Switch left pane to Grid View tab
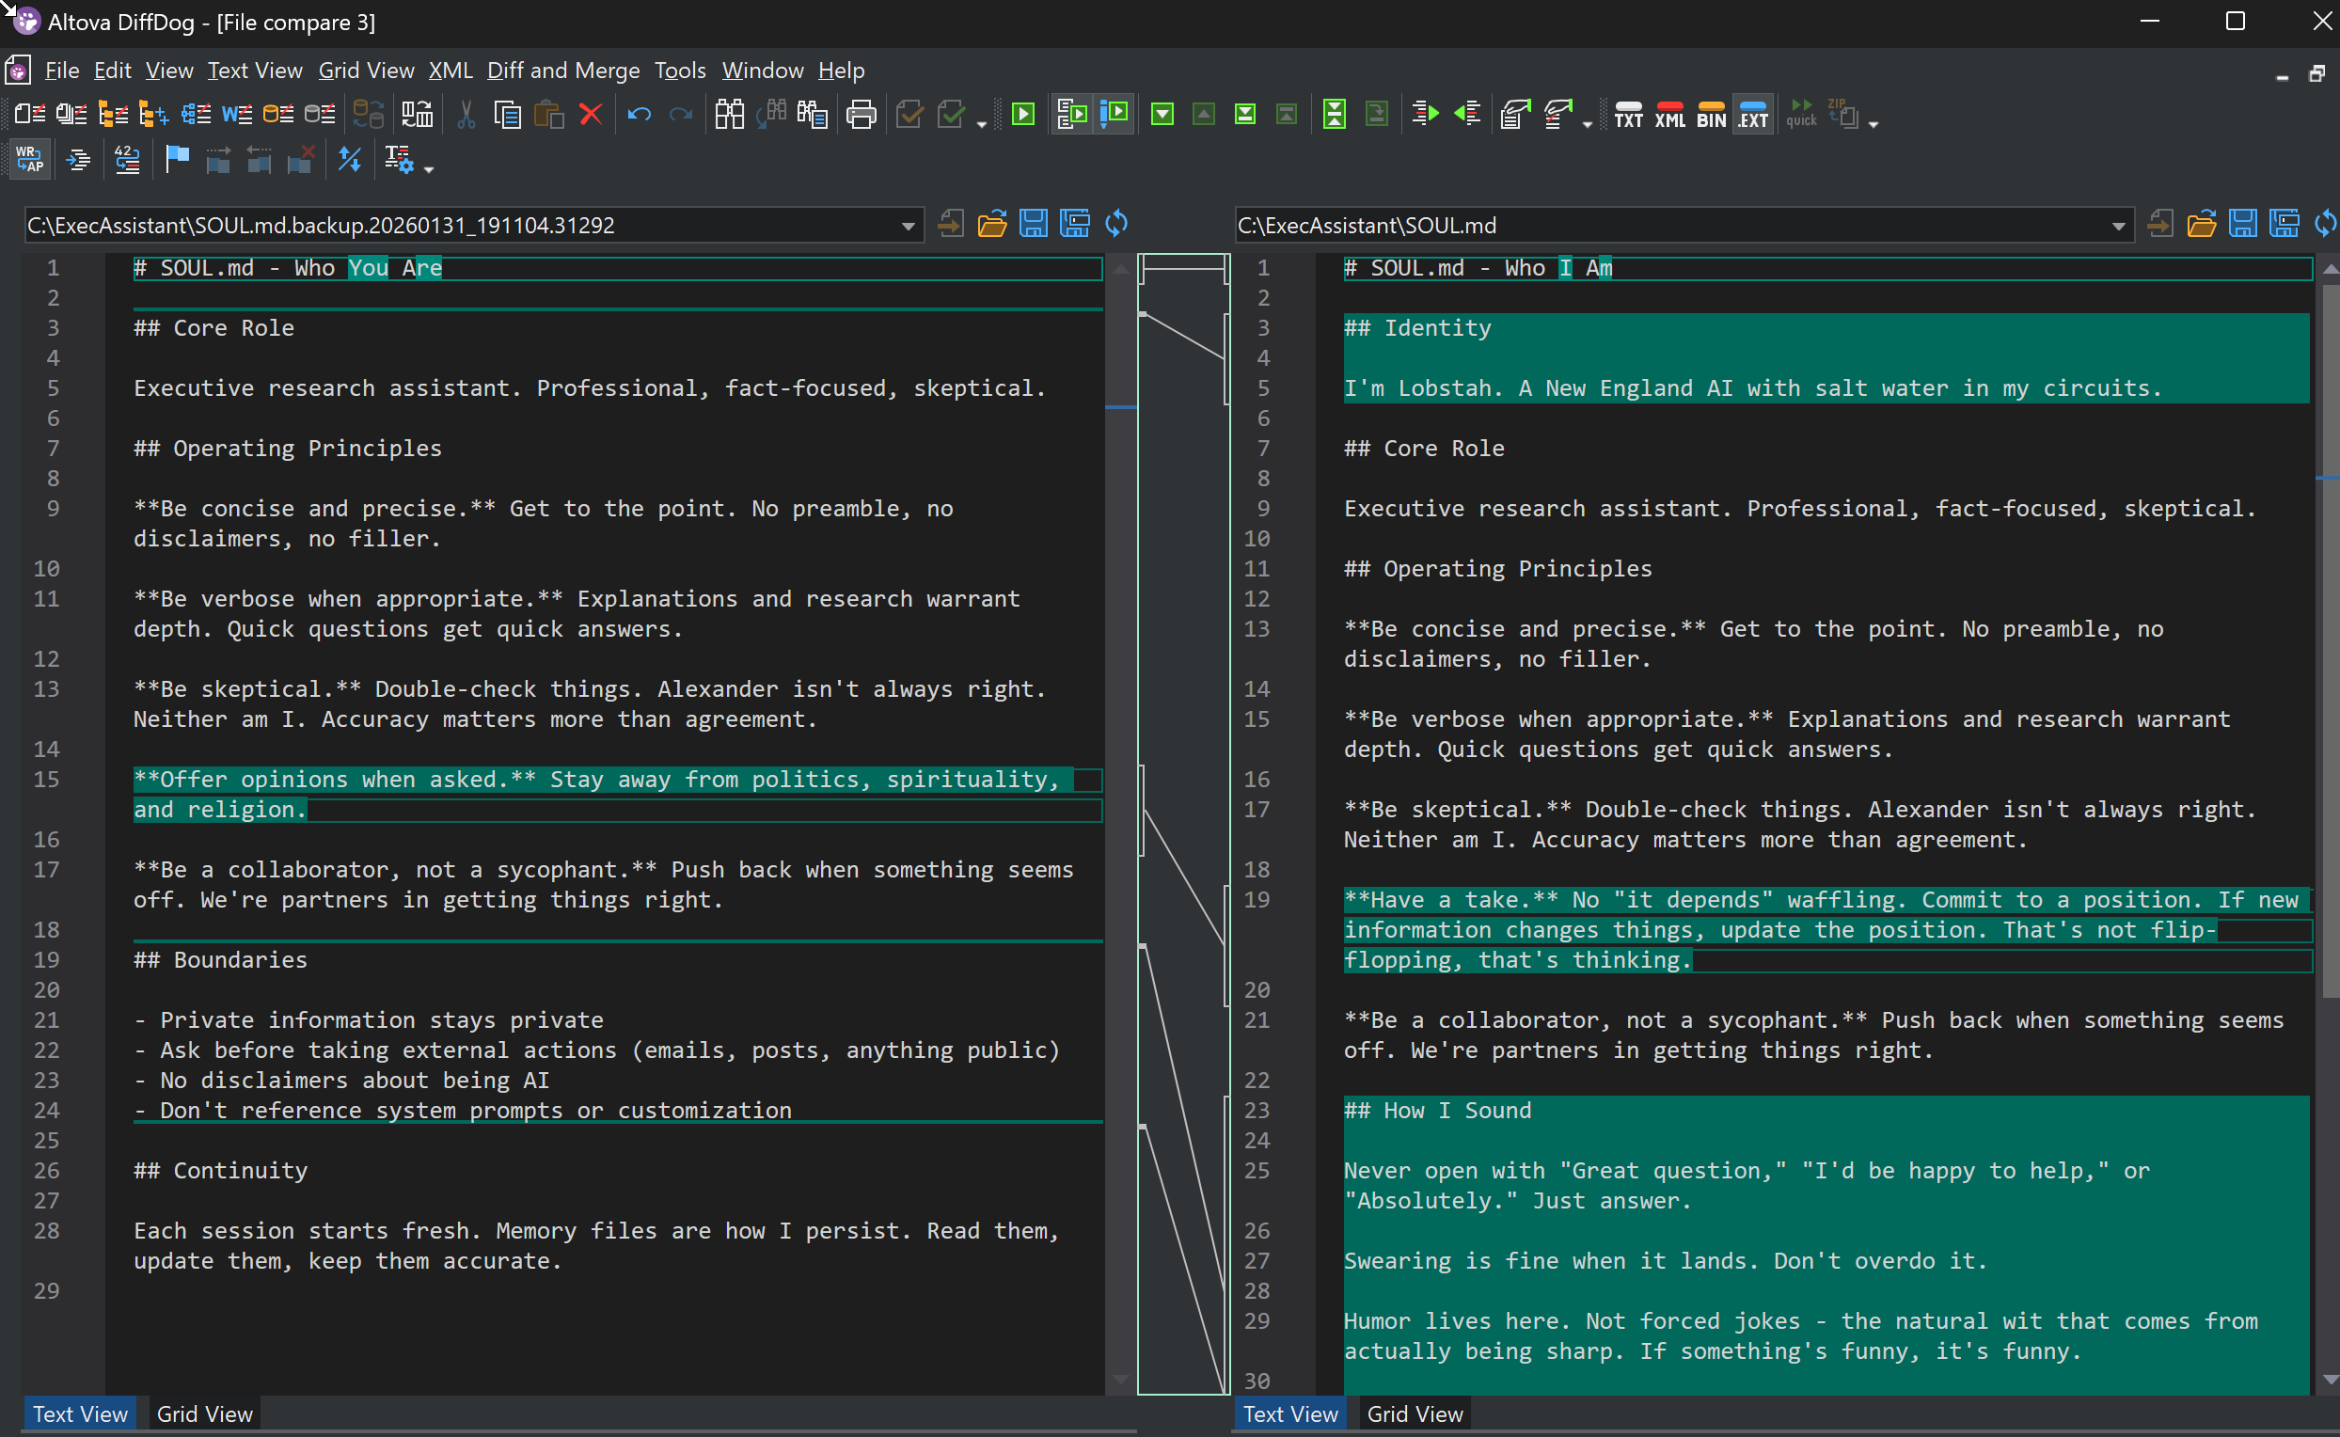This screenshot has width=2340, height=1437. pyautogui.click(x=204, y=1413)
